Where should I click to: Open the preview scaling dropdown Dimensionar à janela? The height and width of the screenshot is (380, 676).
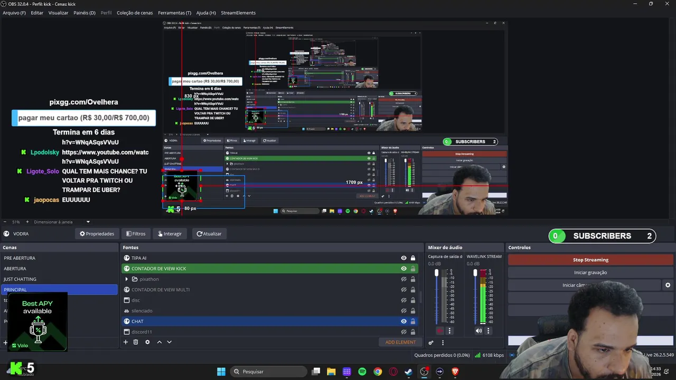(x=62, y=222)
